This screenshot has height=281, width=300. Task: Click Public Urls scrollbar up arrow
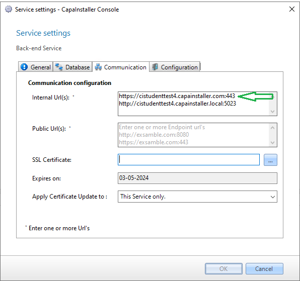(x=273, y=128)
